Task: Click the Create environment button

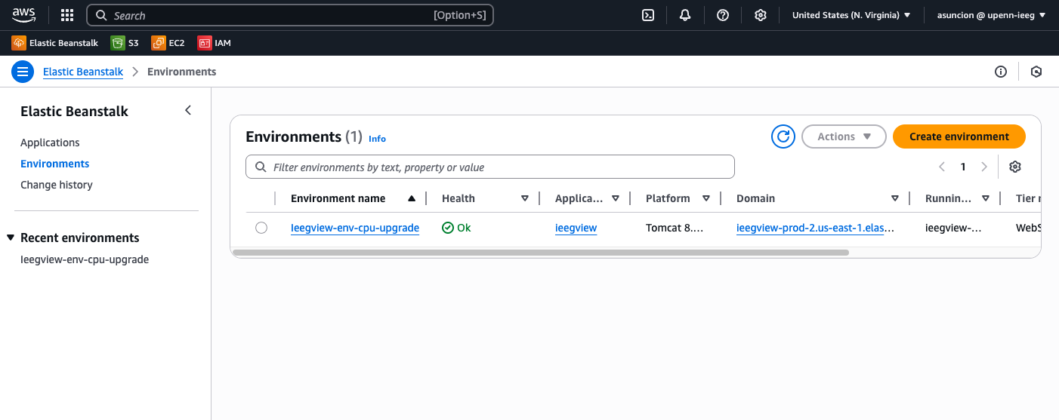Action: pos(959,136)
